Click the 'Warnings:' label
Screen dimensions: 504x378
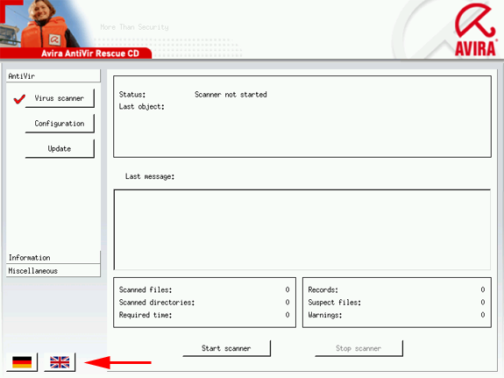324,315
